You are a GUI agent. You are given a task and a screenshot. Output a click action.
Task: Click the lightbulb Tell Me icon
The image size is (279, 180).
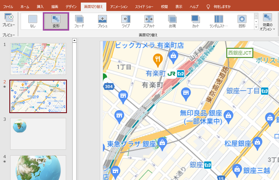pyautogui.click(x=208, y=7)
